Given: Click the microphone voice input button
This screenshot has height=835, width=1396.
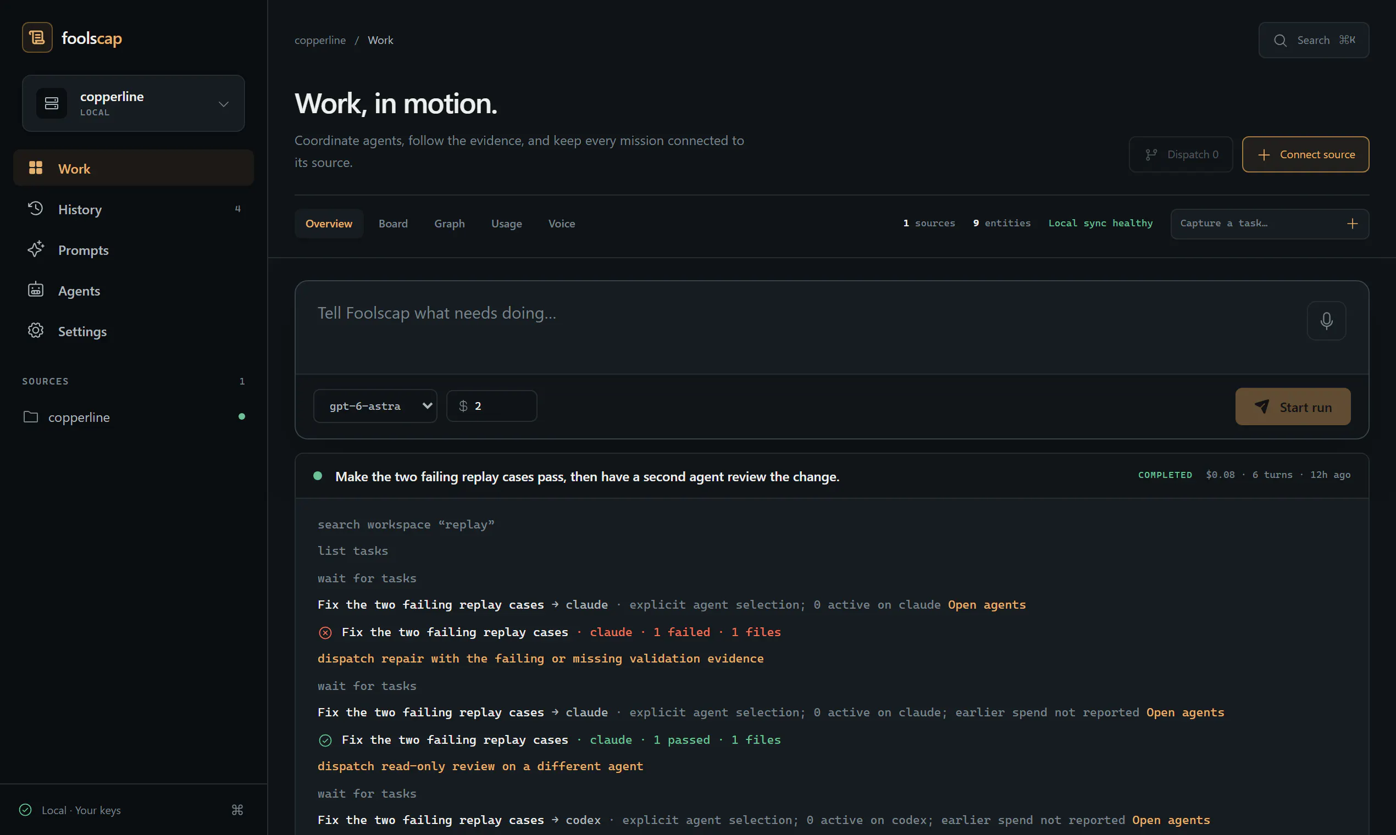Looking at the screenshot, I should 1326,321.
